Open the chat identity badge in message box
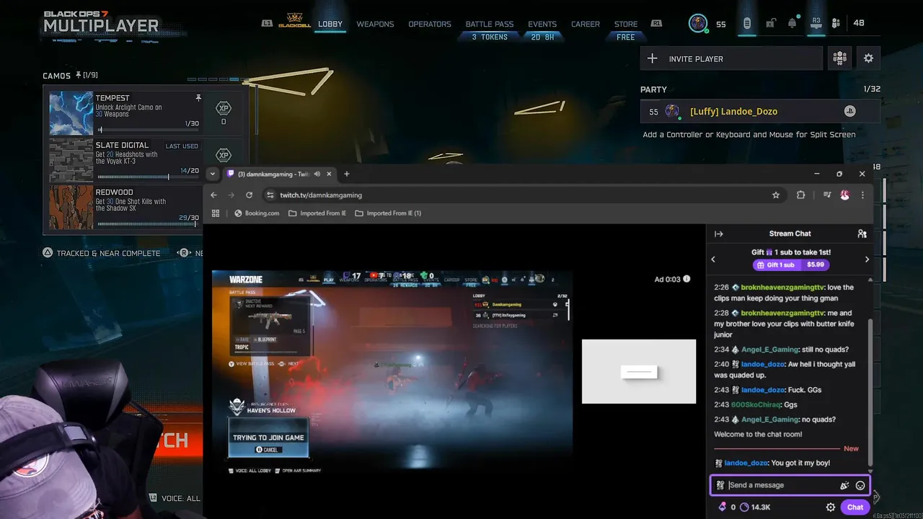Image resolution: width=923 pixels, height=519 pixels. coord(720,485)
